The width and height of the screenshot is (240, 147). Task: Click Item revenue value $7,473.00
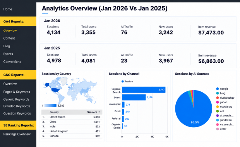[x=211, y=32]
